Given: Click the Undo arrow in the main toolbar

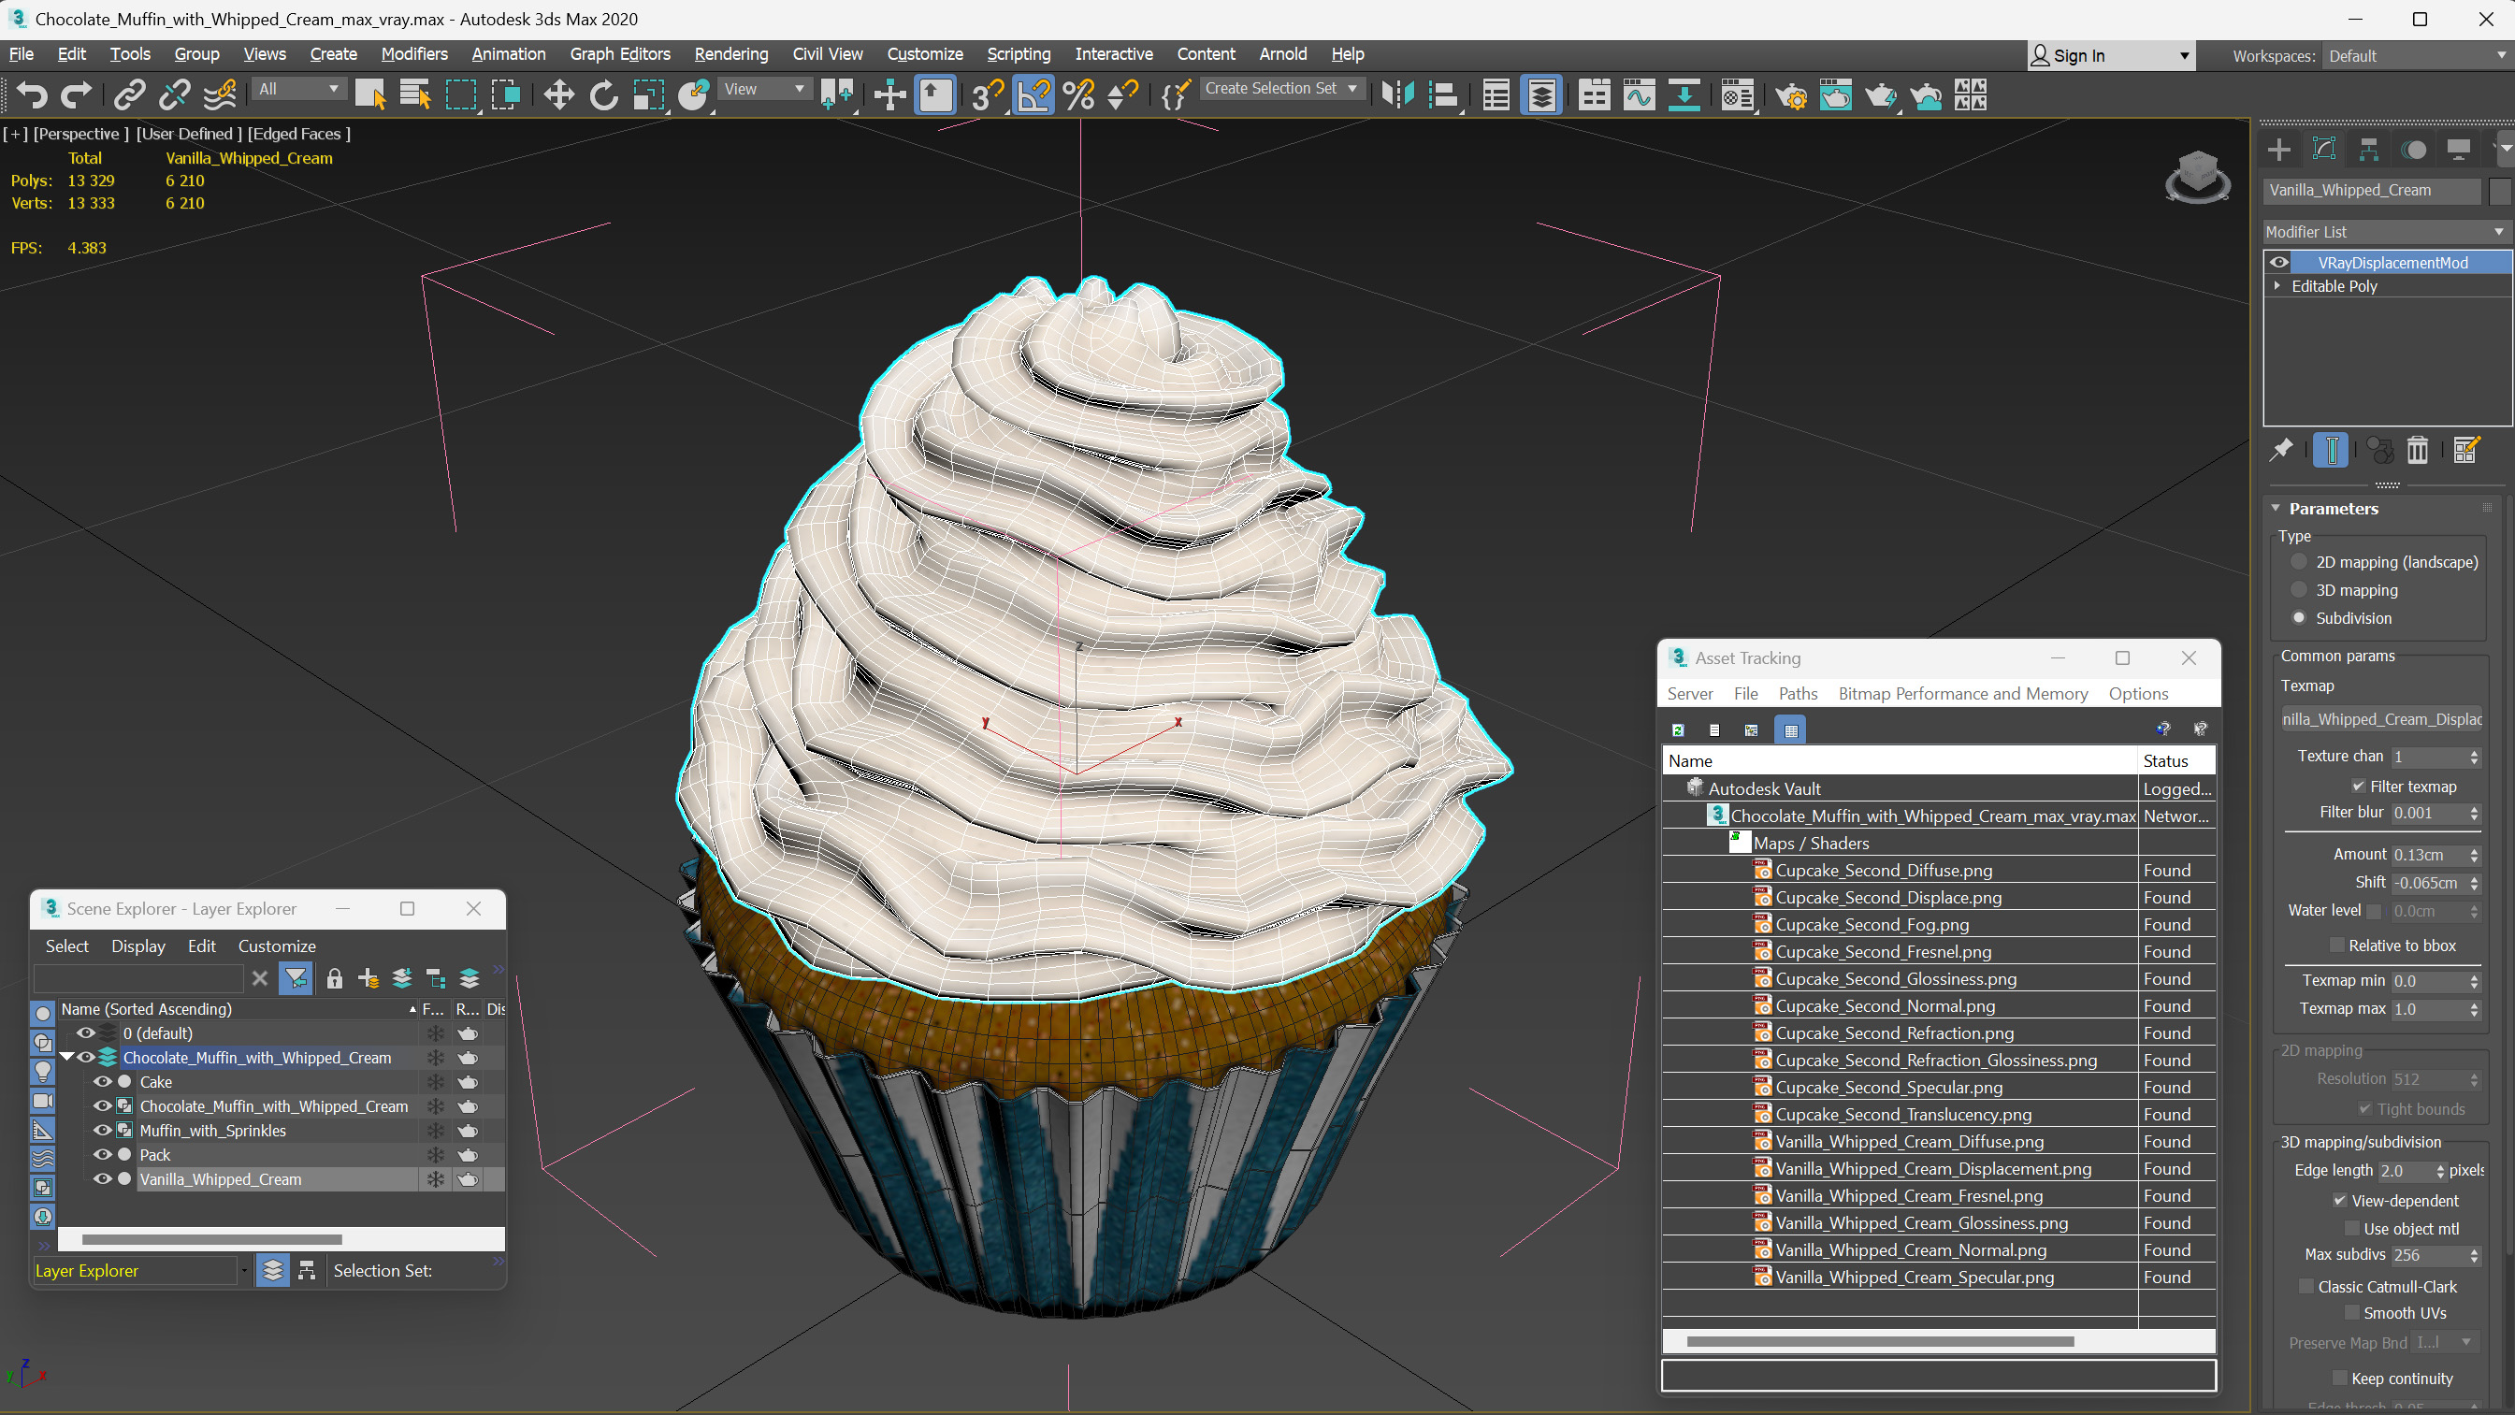Looking at the screenshot, I should click(32, 94).
